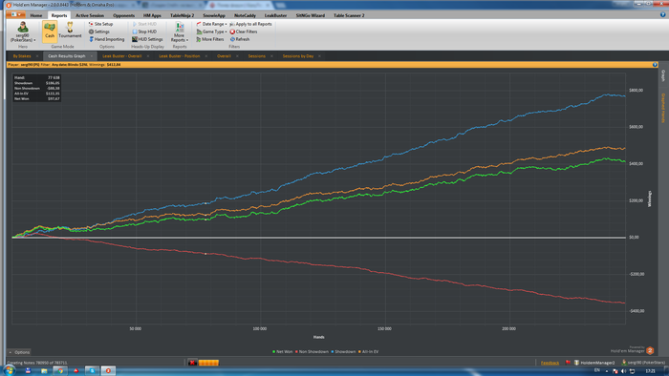Click the Options button below graph

(x=20, y=352)
